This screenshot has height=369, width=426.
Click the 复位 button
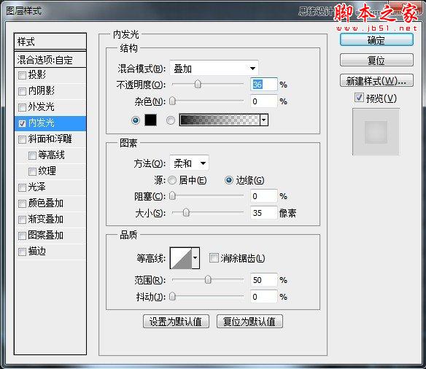click(x=376, y=60)
